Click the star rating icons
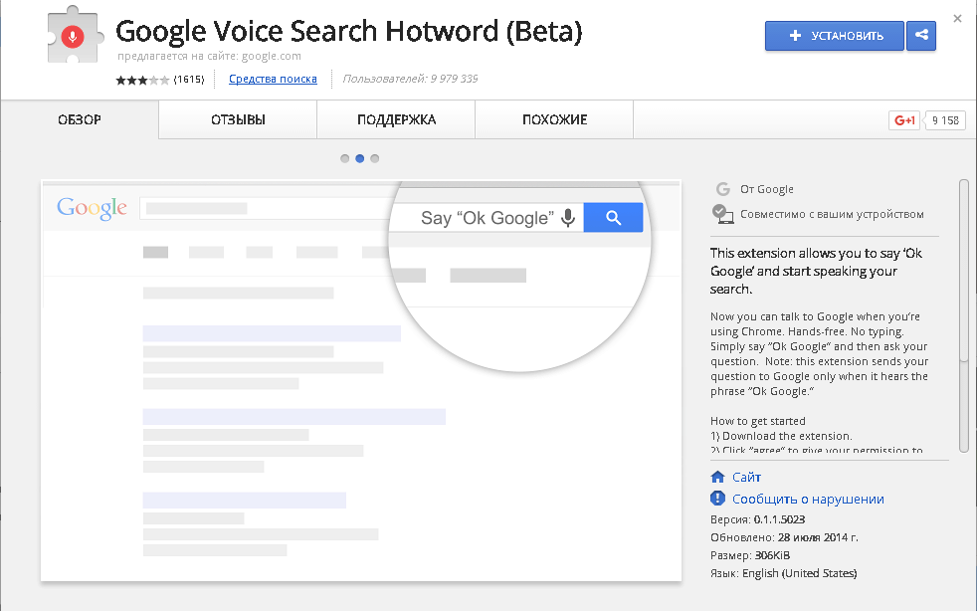Screen dimensions: 977x611 point(142,80)
